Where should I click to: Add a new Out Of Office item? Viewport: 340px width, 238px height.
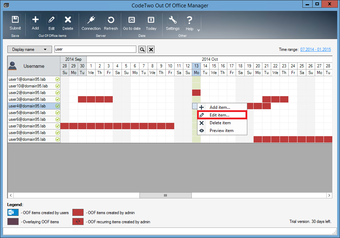tap(35, 23)
